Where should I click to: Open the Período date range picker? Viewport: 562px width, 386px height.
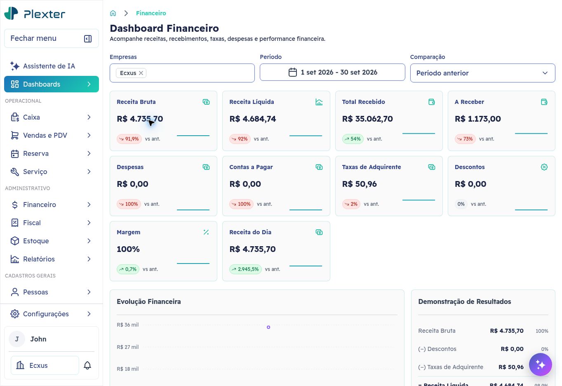332,72
